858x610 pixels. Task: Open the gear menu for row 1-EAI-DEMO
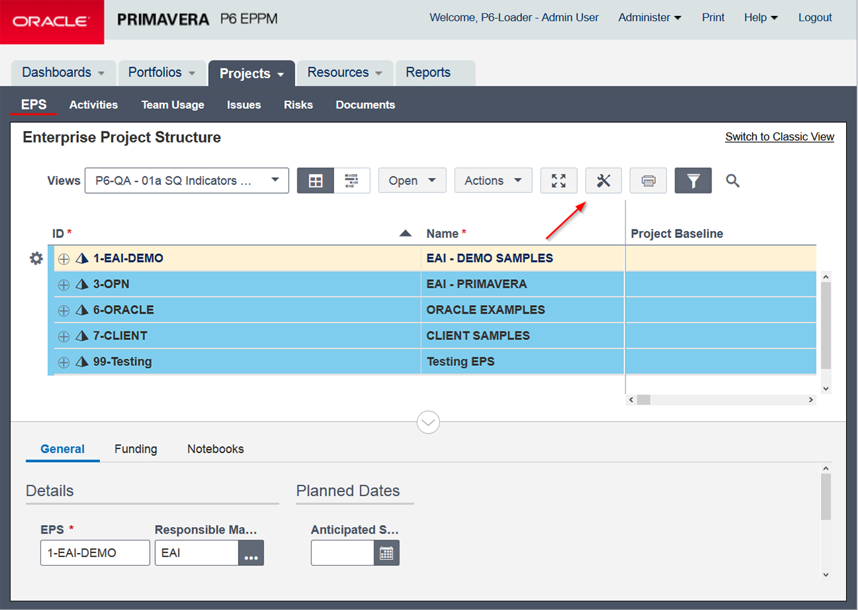pos(36,259)
